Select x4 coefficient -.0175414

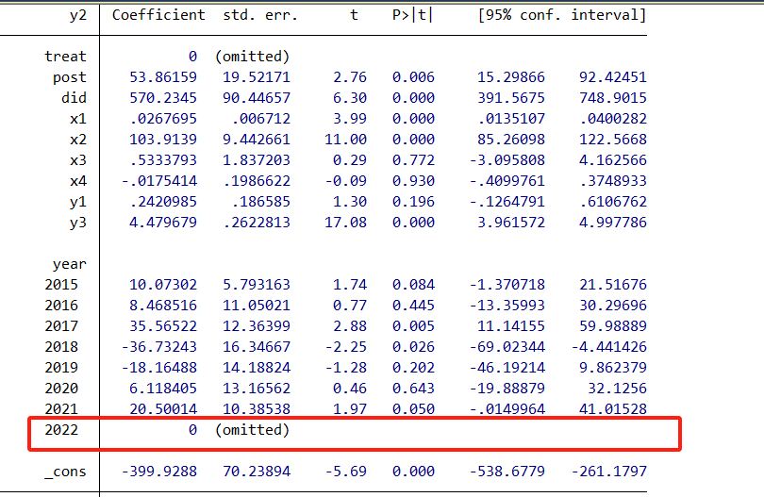159,181
